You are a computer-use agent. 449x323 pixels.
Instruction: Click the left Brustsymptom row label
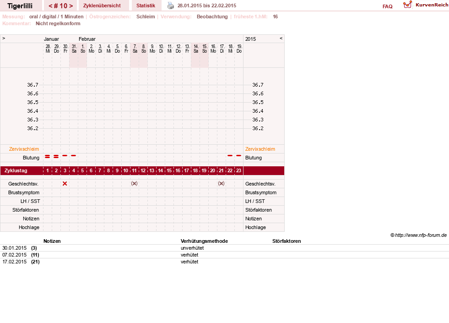click(x=24, y=192)
